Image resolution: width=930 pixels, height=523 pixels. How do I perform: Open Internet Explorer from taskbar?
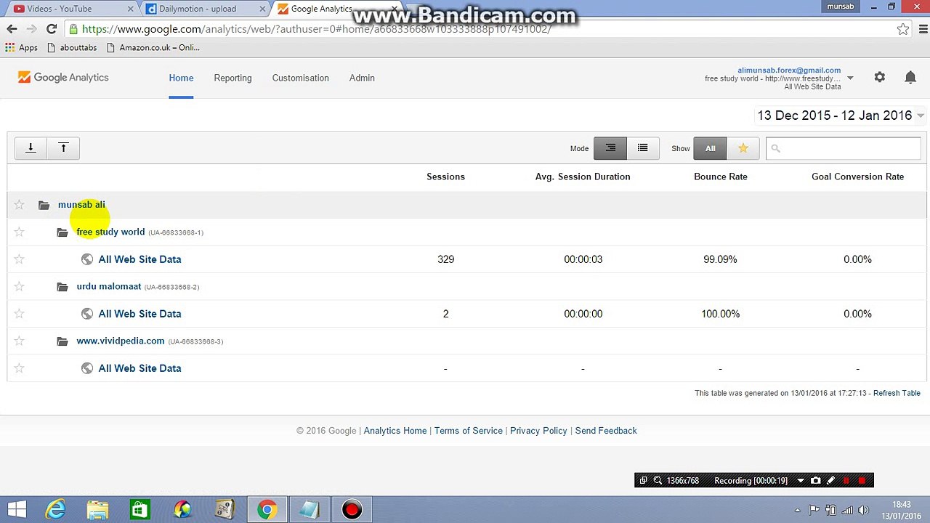click(x=56, y=510)
